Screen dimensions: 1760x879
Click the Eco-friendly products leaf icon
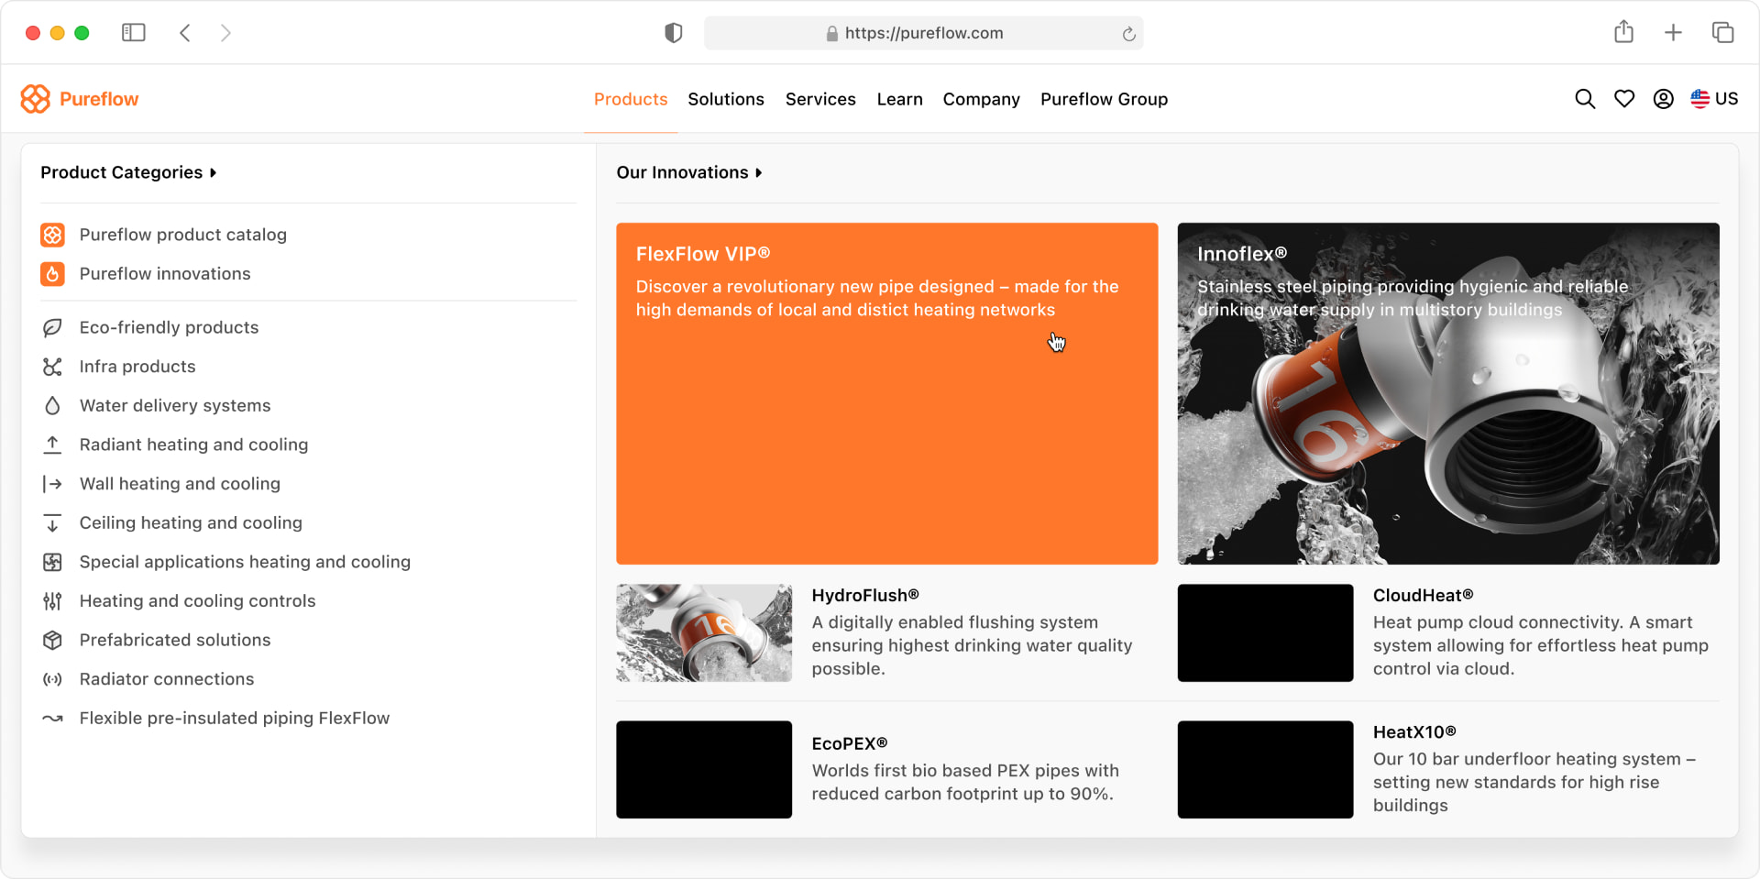[x=52, y=327]
